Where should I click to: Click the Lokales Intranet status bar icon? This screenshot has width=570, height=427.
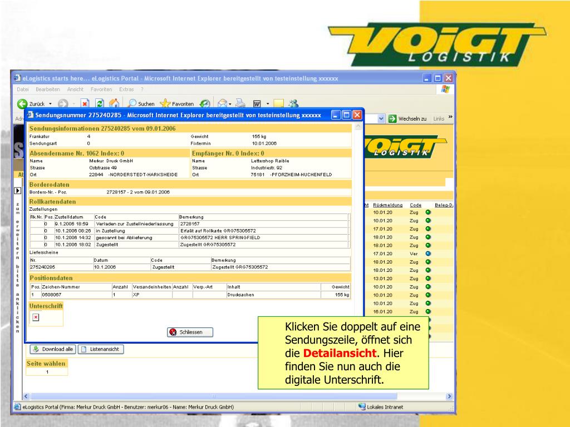(362, 406)
